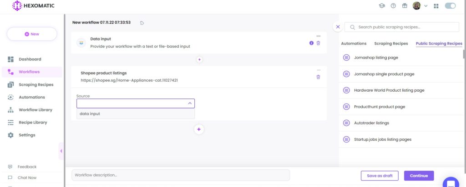Open the help question mark icon
This screenshot has width=466, height=187.
coord(393,6)
